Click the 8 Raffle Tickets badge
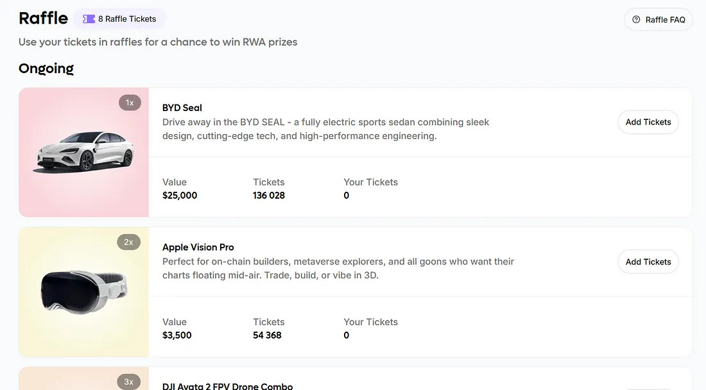Viewport: 706px width, 390px height. (x=120, y=19)
